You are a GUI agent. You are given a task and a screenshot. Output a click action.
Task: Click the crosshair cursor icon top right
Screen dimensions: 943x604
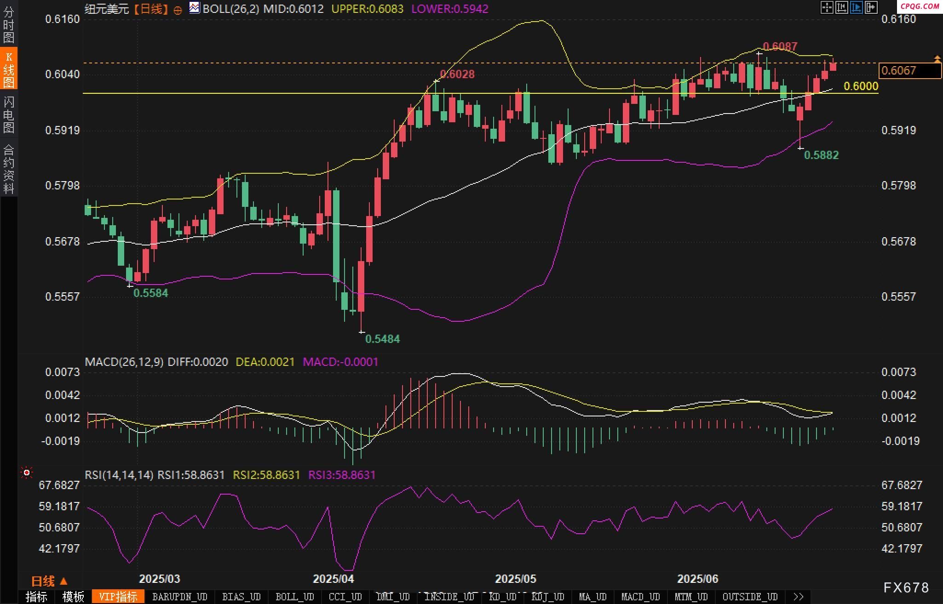(827, 7)
